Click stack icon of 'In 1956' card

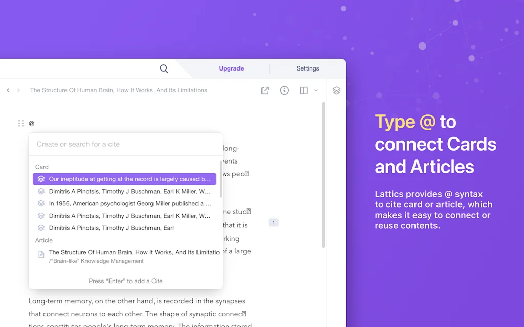41,203
